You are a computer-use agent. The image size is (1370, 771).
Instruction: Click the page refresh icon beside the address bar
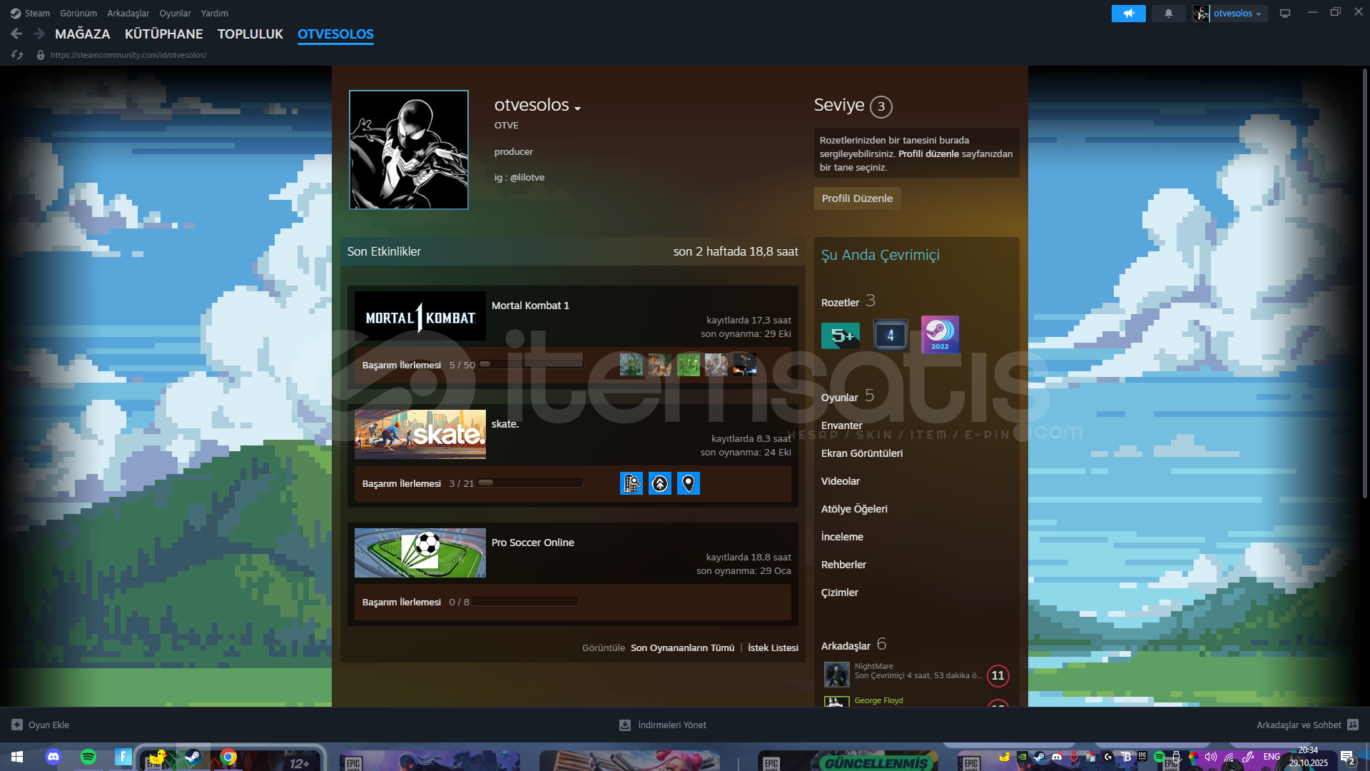(x=16, y=54)
